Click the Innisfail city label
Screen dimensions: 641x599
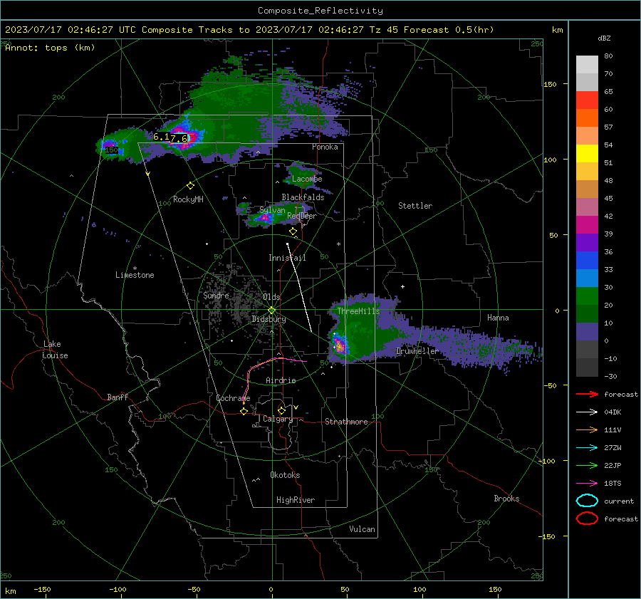pyautogui.click(x=287, y=258)
